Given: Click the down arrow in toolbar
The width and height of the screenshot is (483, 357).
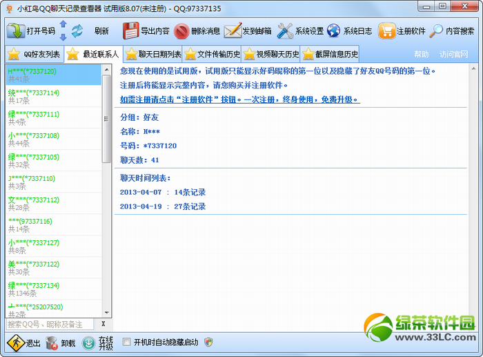Looking at the screenshot, I should (63, 37).
